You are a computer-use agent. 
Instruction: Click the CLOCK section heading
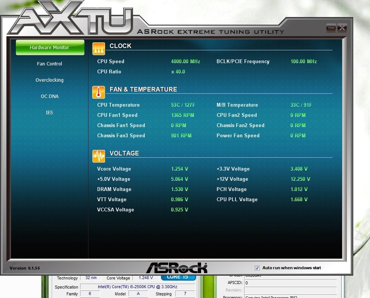point(120,46)
